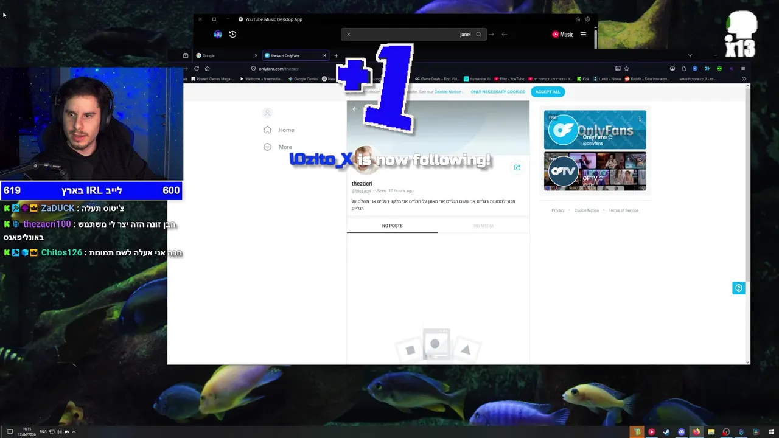The image size is (779, 438).
Task: Open YouTube Music hamburger menu
Action: (x=583, y=35)
